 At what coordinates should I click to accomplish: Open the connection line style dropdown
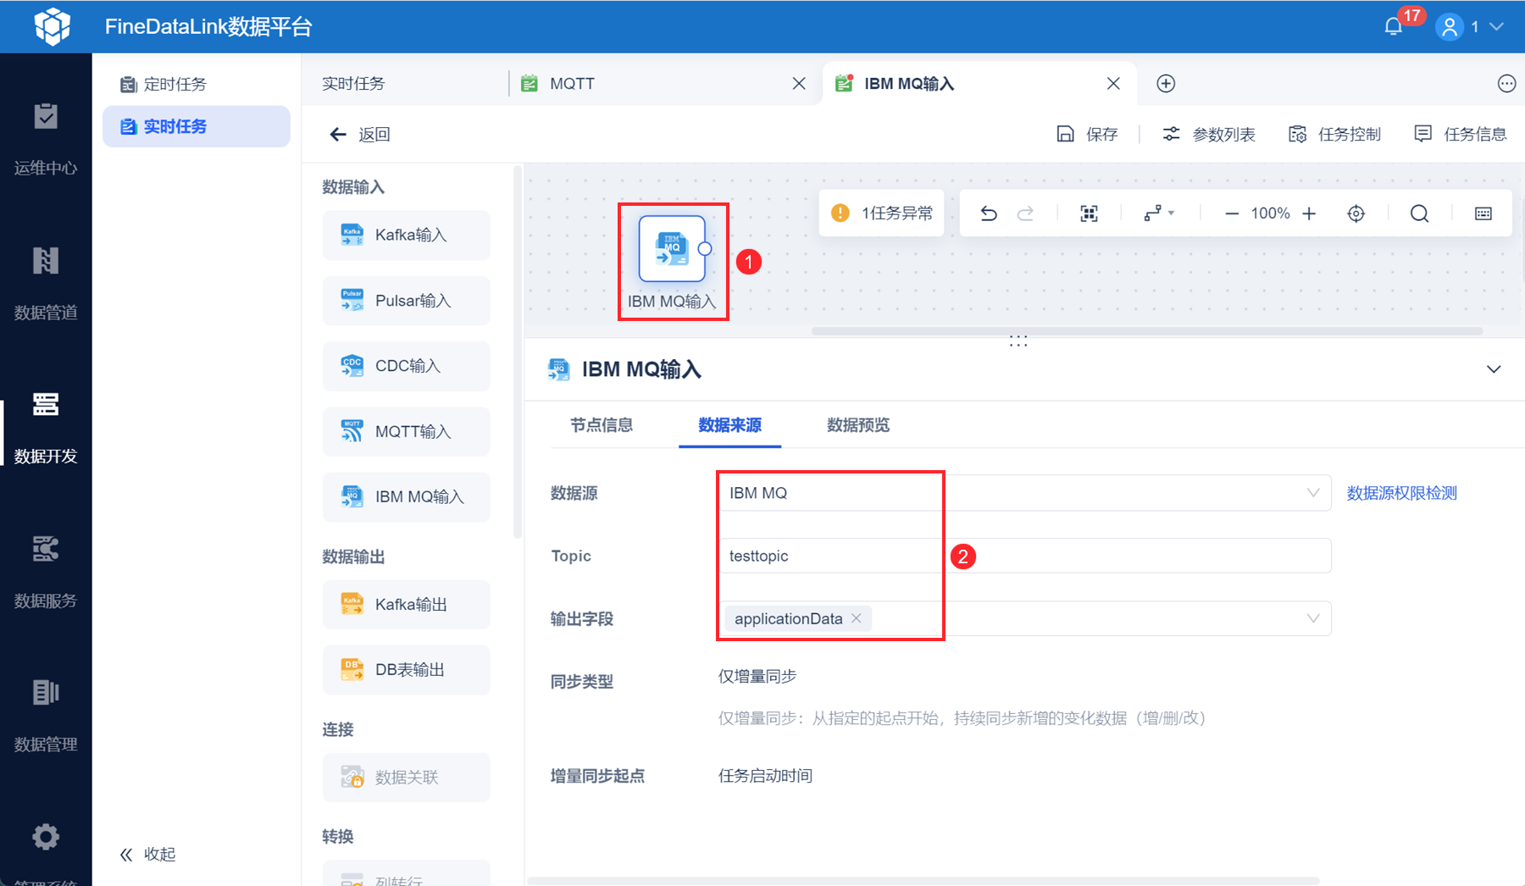1158,213
